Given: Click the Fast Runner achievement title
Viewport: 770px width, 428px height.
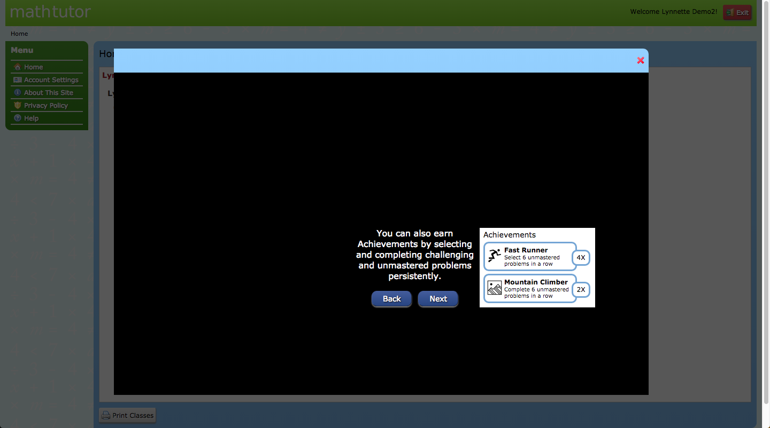Looking at the screenshot, I should tap(526, 250).
